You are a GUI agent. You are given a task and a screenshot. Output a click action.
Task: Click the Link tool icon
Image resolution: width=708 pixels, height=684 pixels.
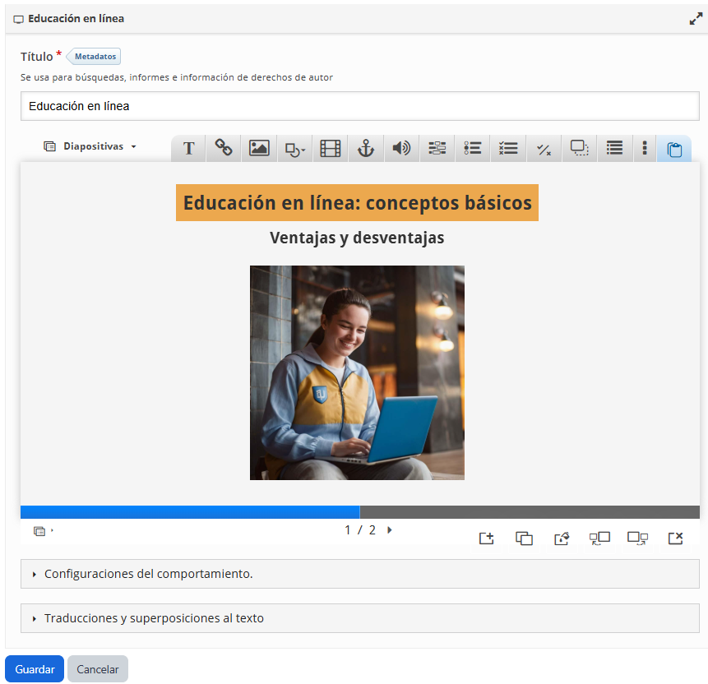224,148
